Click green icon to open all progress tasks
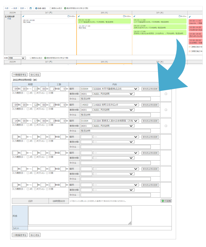Viewport: 206px width, 247px height. [65, 8]
